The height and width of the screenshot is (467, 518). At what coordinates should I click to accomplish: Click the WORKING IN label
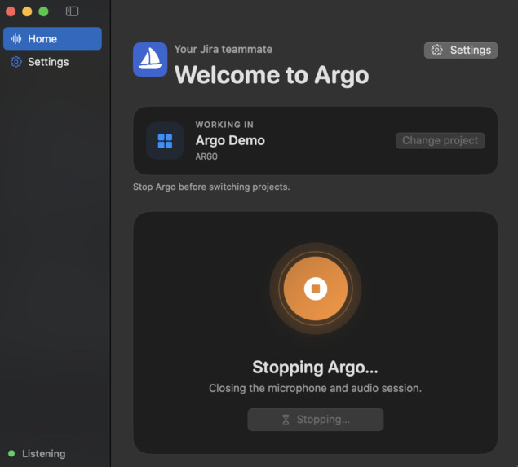click(224, 125)
